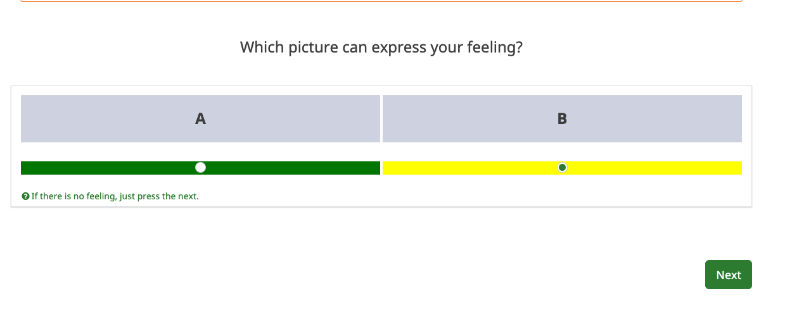Proceed with the green Next button
This screenshot has height=317, width=785.
coord(729,275)
